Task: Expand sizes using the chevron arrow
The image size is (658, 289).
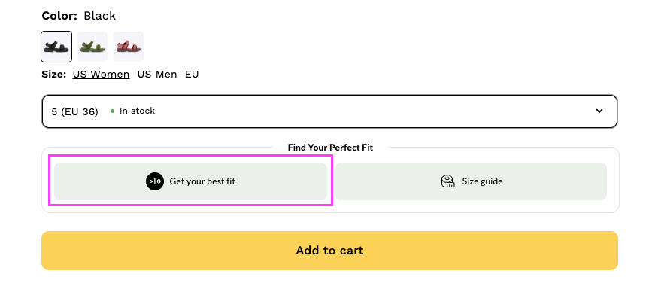Action: point(599,111)
